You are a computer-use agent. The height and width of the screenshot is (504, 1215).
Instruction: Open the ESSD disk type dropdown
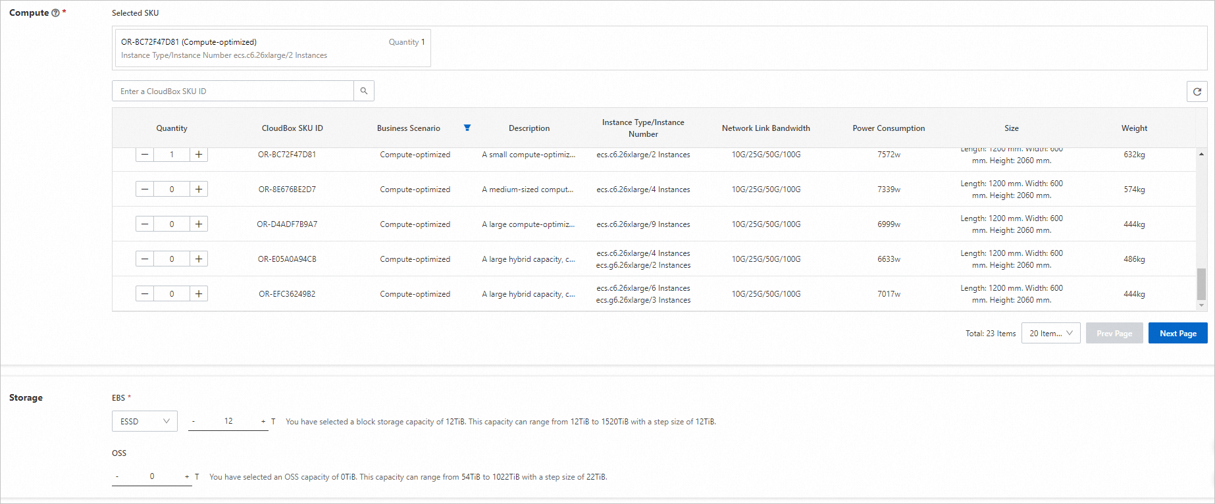click(x=145, y=421)
